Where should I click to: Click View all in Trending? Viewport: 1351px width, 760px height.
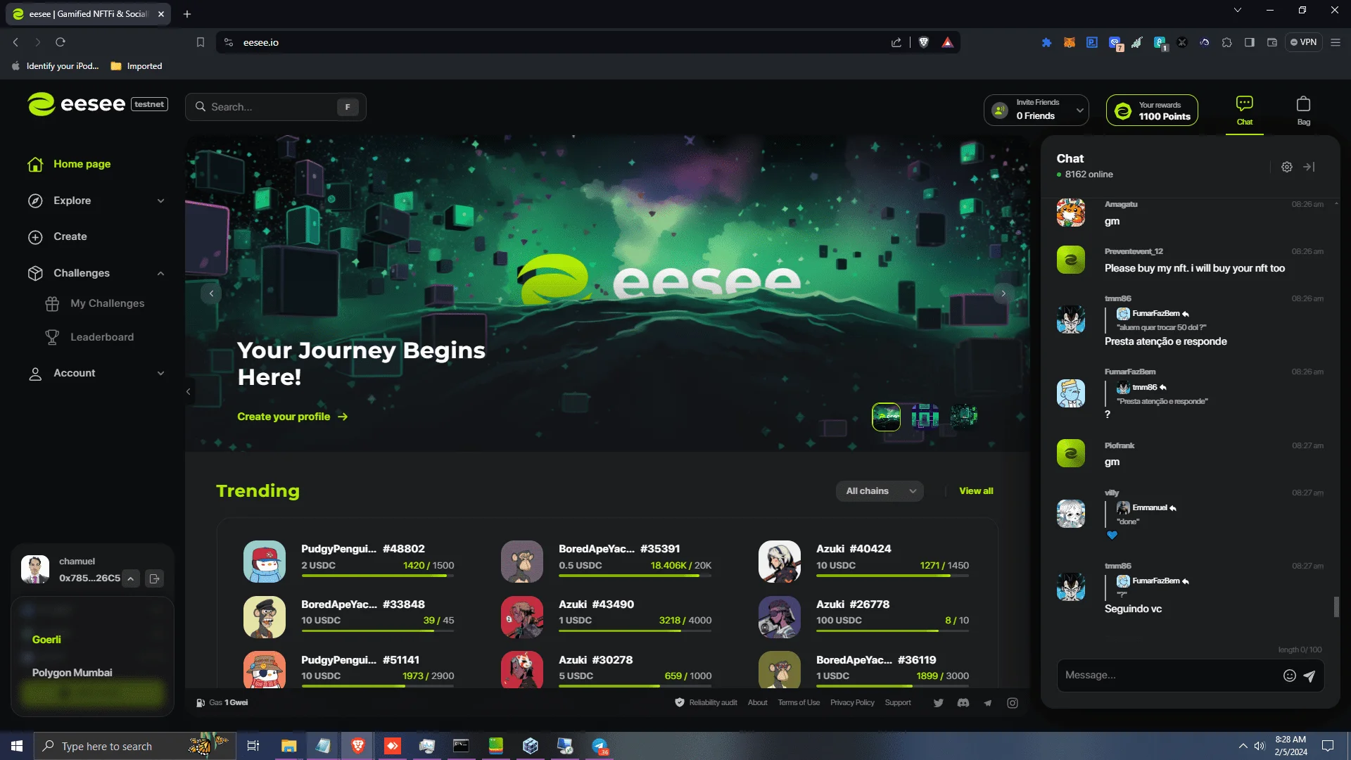click(976, 491)
